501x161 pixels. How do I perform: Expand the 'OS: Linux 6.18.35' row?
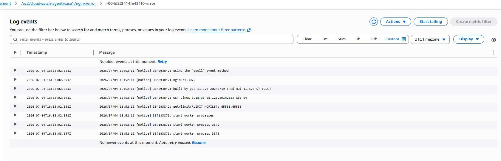15,97
